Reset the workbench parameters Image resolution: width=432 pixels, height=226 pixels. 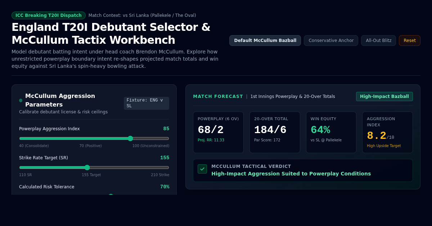tap(410, 41)
